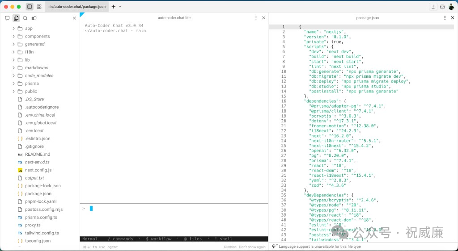Open the source control changes icon
This screenshot has height=251, width=458.
[34, 18]
